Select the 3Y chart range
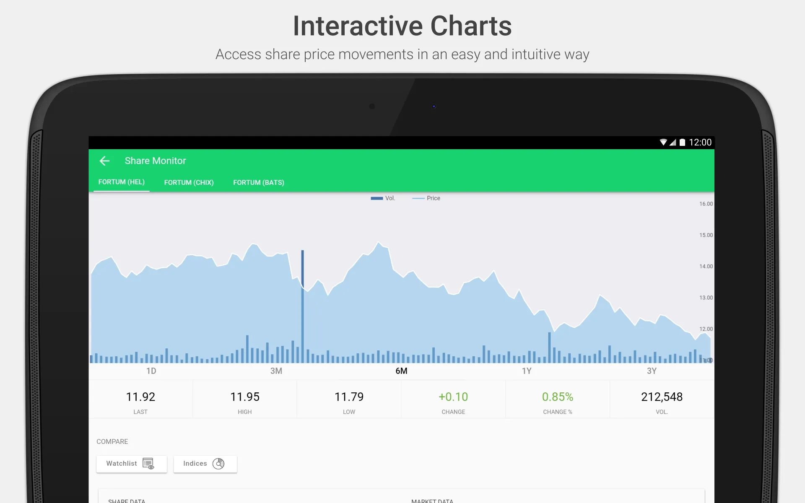The height and width of the screenshot is (503, 805). [x=652, y=371]
